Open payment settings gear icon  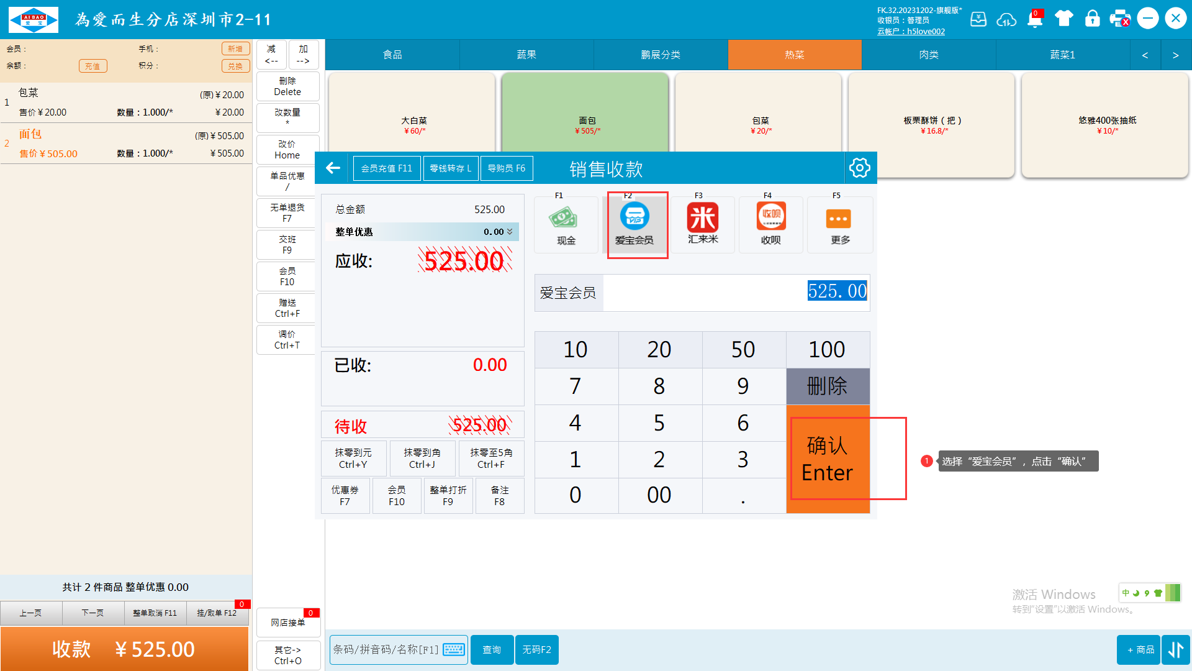tap(859, 168)
